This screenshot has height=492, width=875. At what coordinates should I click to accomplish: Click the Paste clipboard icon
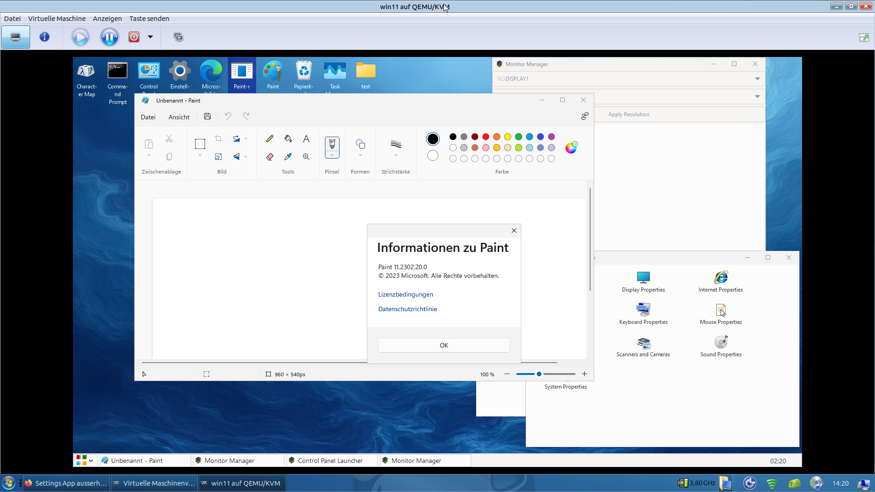coord(149,144)
